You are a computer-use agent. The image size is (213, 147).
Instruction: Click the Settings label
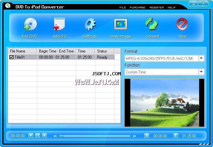coord(90,36)
